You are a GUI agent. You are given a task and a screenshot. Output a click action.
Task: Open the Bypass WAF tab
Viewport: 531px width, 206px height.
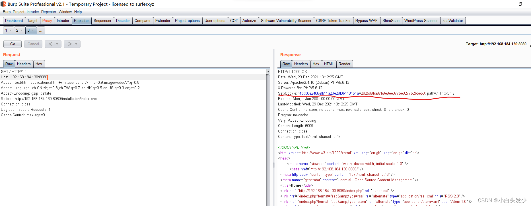[367, 21]
